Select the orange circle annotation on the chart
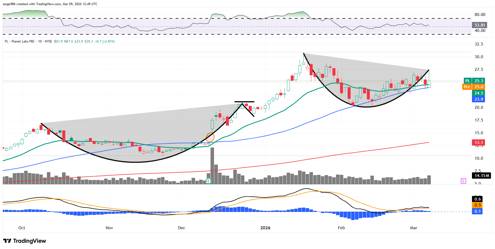The image size is (495, 249). click(x=210, y=137)
